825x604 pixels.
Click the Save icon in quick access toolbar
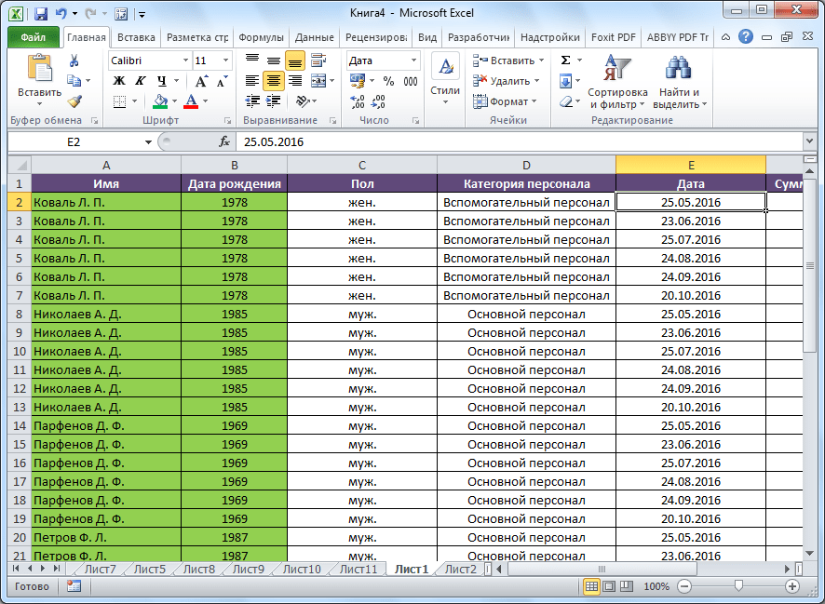(40, 14)
